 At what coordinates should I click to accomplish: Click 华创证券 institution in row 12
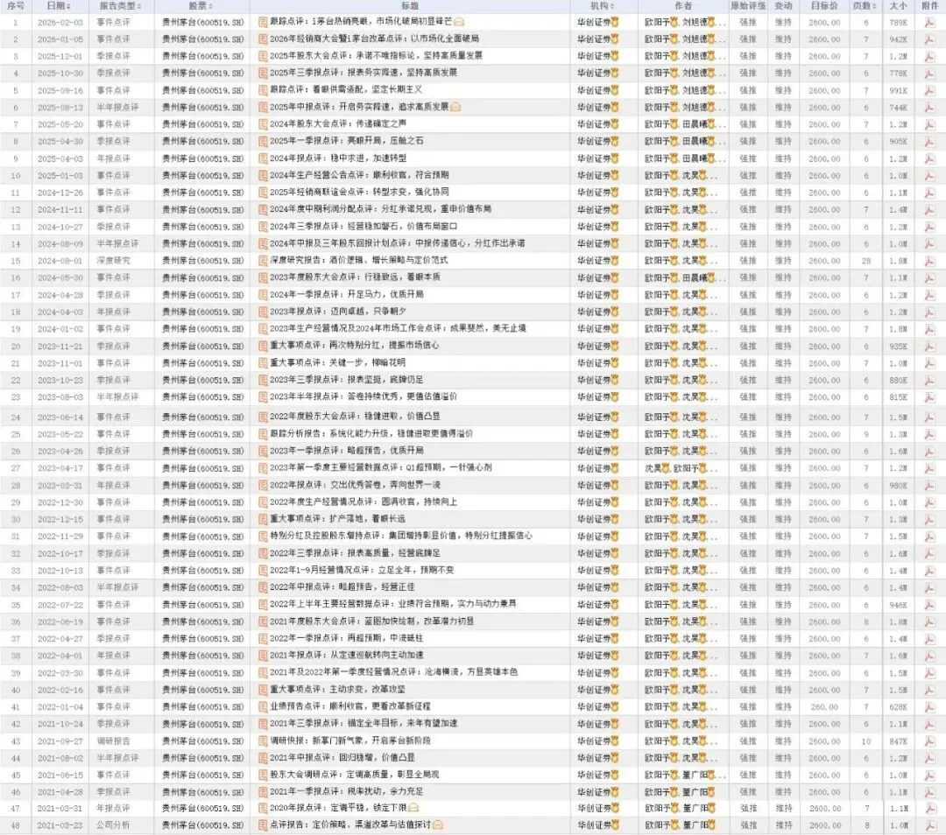[594, 210]
